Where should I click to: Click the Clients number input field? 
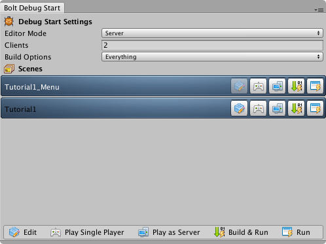(212, 45)
